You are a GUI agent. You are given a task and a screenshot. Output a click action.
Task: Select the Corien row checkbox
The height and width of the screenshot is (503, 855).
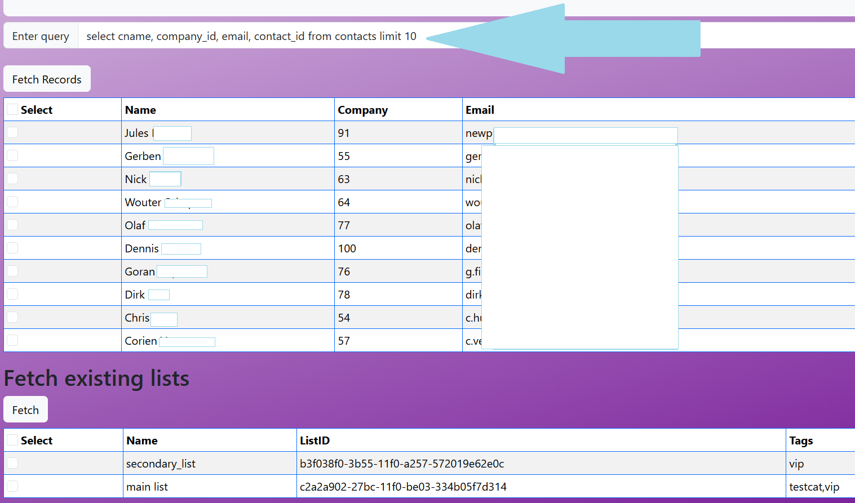click(12, 340)
